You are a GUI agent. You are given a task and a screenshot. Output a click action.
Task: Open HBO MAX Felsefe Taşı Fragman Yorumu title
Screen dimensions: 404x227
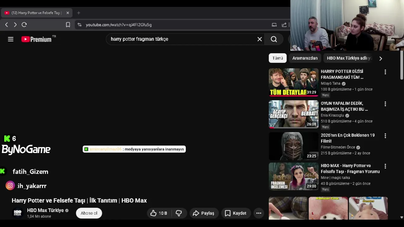[x=350, y=169]
